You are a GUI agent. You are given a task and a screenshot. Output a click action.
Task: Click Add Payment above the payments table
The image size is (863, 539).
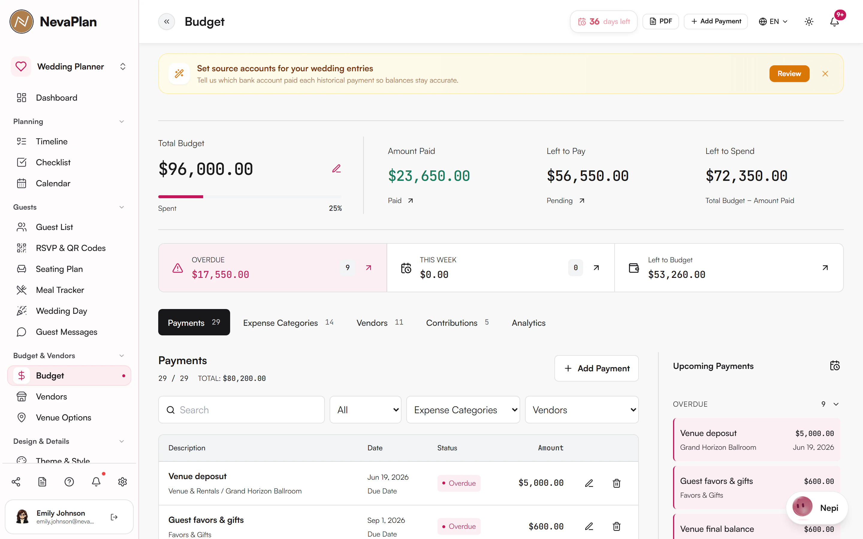click(x=596, y=368)
